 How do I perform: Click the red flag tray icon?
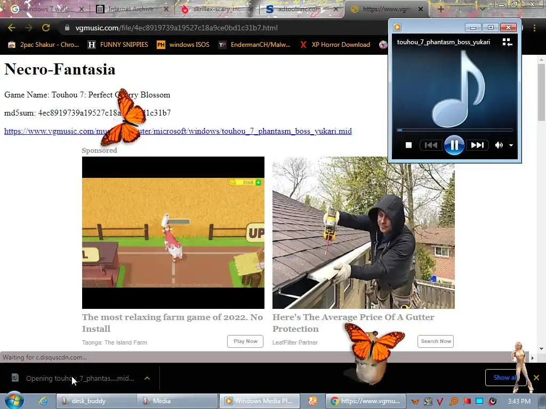click(467, 402)
